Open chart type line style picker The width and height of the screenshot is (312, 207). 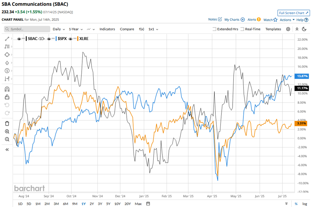(91, 29)
